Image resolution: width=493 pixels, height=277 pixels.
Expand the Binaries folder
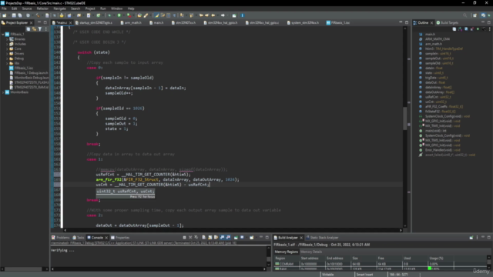point(7,39)
